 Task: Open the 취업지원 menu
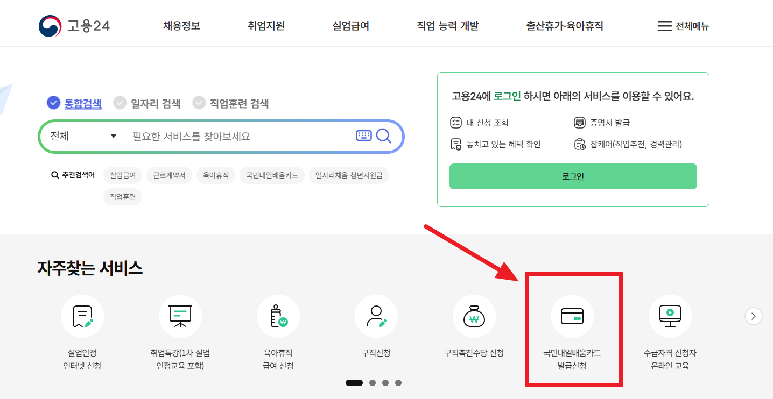pyautogui.click(x=266, y=26)
